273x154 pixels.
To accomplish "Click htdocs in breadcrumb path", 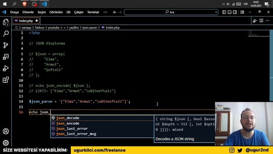I will 40,27.
